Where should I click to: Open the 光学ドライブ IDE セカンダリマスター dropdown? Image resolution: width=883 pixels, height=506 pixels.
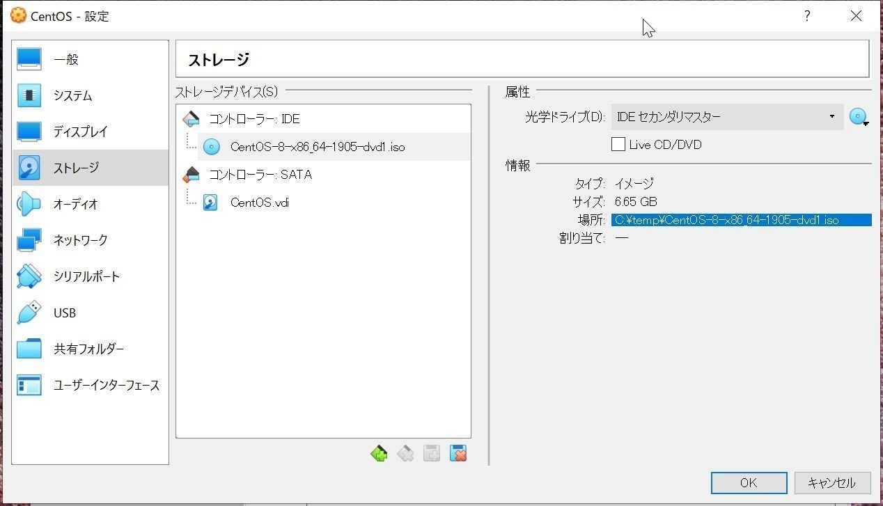(727, 117)
